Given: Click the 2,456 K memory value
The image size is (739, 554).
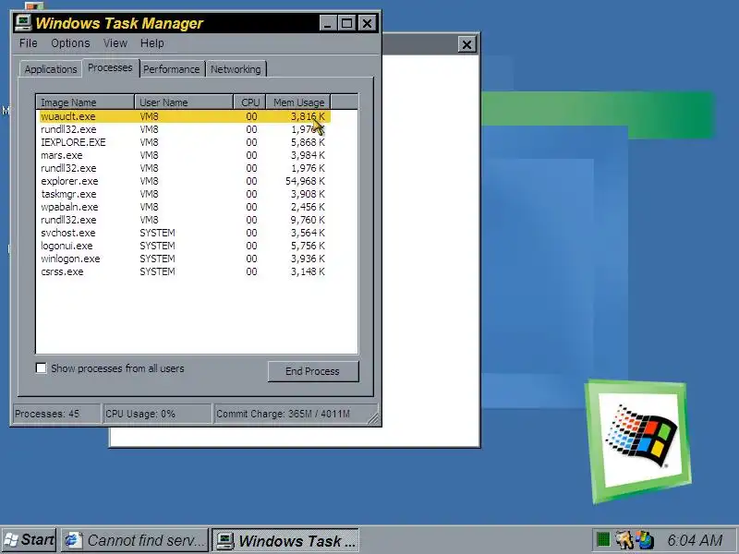Looking at the screenshot, I should (x=308, y=207).
